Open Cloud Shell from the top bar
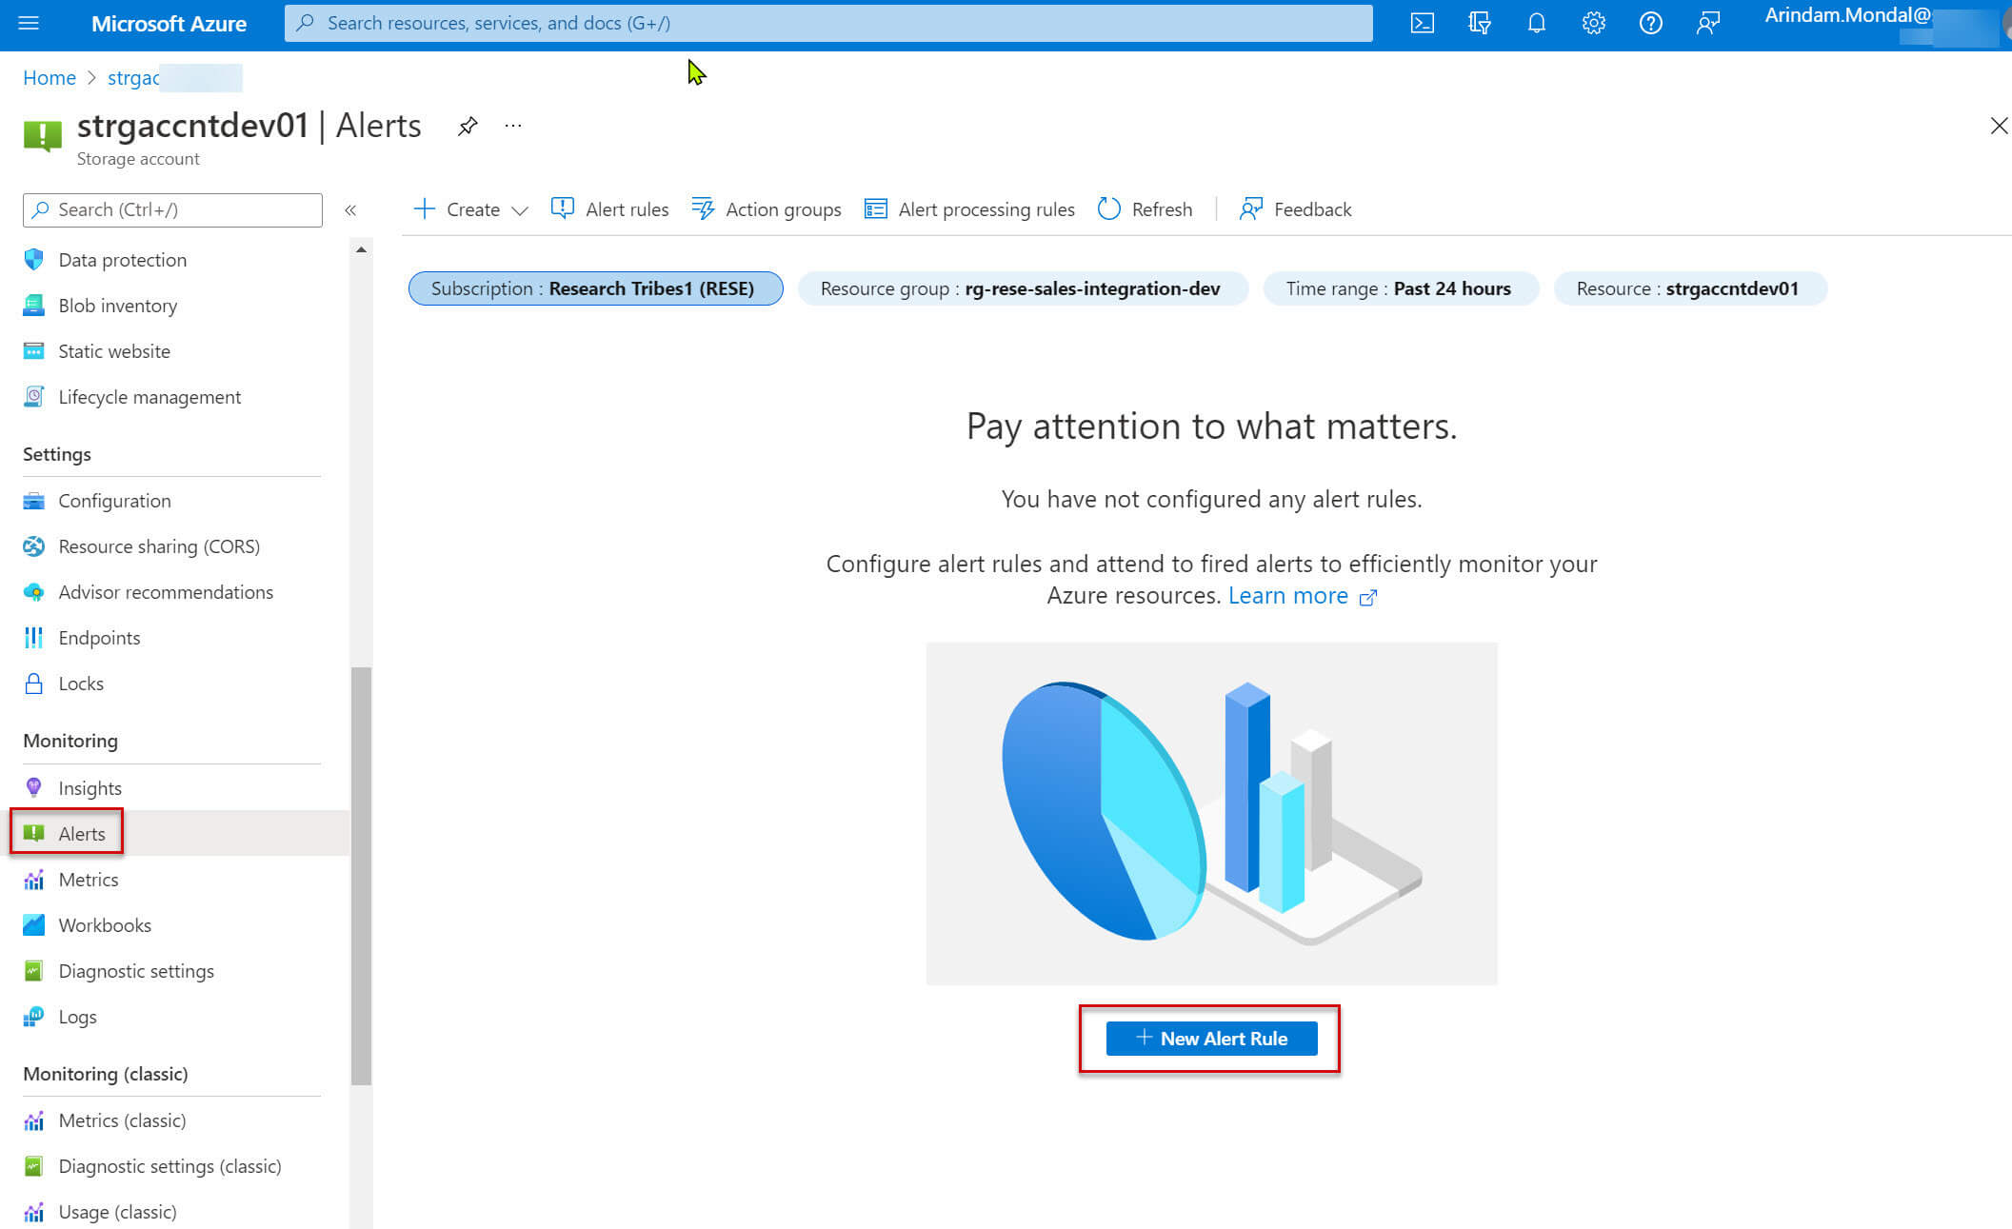This screenshot has width=2012, height=1229. coord(1422,23)
